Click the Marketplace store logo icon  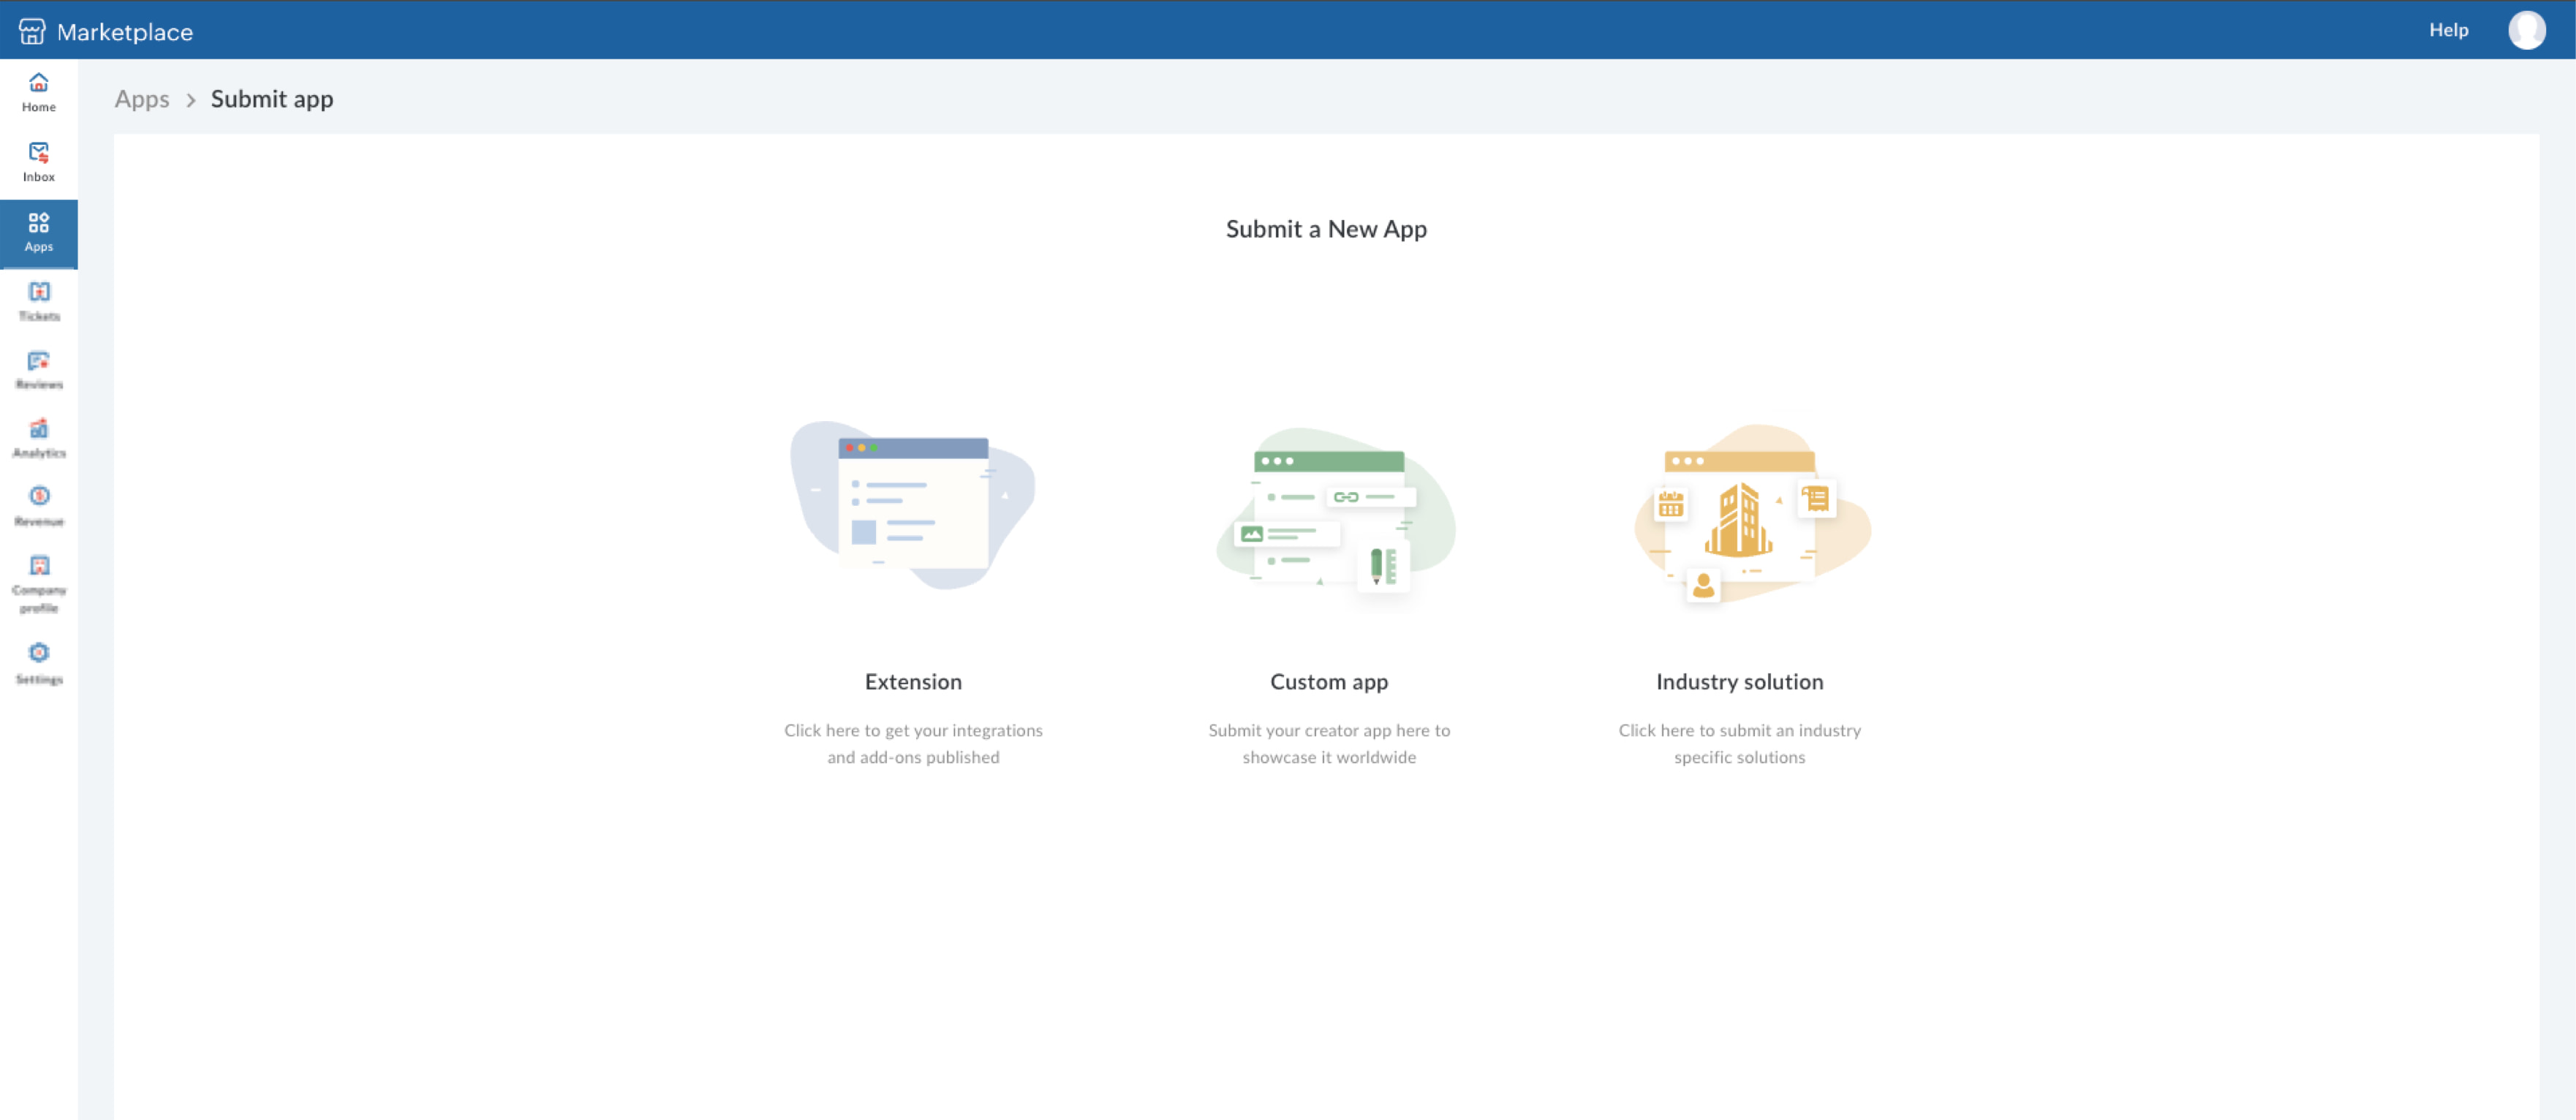tap(32, 31)
